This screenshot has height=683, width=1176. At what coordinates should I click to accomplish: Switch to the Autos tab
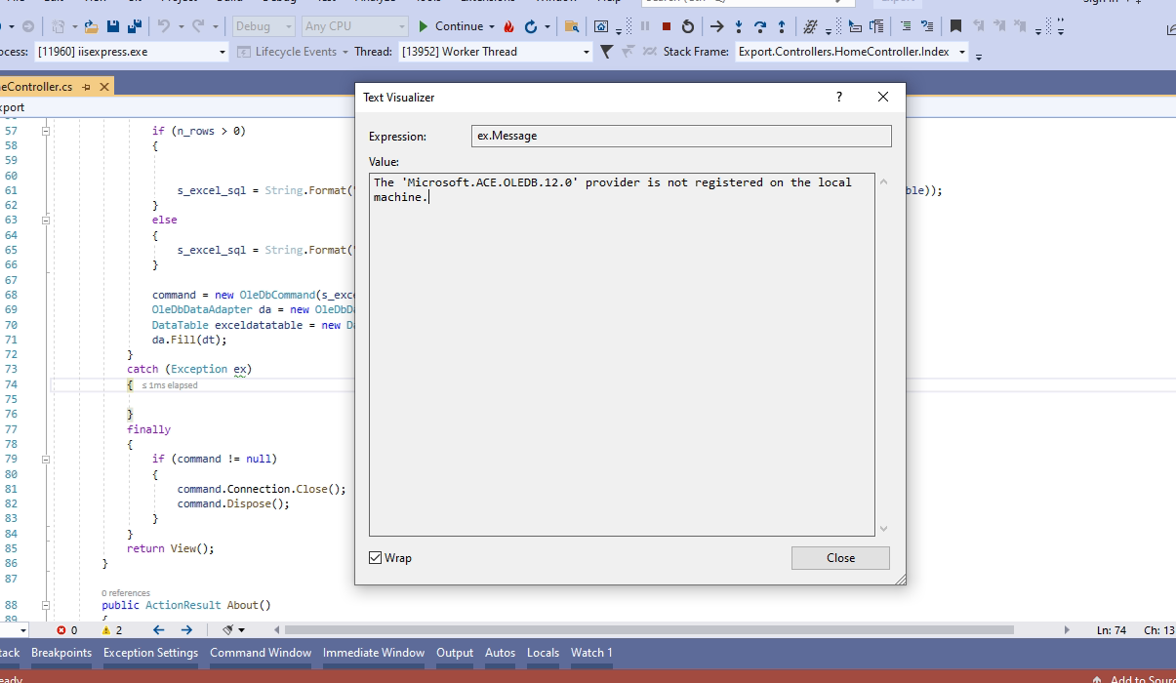pyautogui.click(x=500, y=653)
